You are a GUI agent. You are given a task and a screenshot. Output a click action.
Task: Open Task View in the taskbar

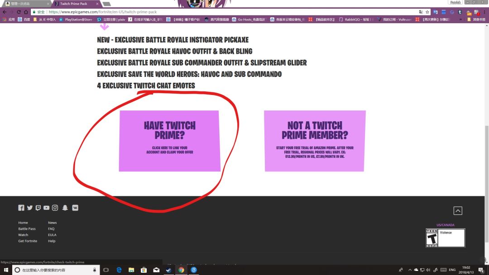click(106, 270)
